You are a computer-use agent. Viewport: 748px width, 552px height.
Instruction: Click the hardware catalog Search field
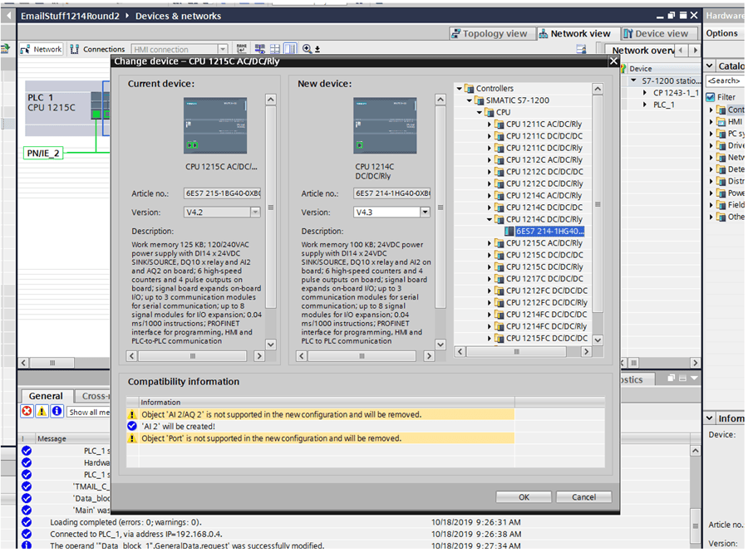tap(724, 81)
